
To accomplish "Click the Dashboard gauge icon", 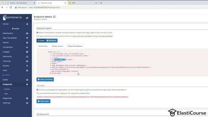I will pos(27,33).
